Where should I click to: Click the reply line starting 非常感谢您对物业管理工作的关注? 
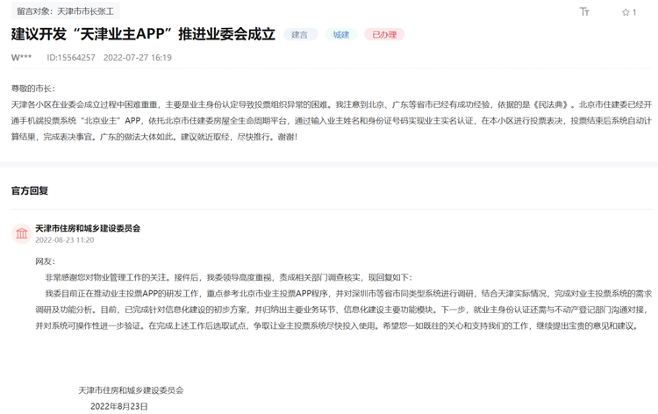(229, 278)
